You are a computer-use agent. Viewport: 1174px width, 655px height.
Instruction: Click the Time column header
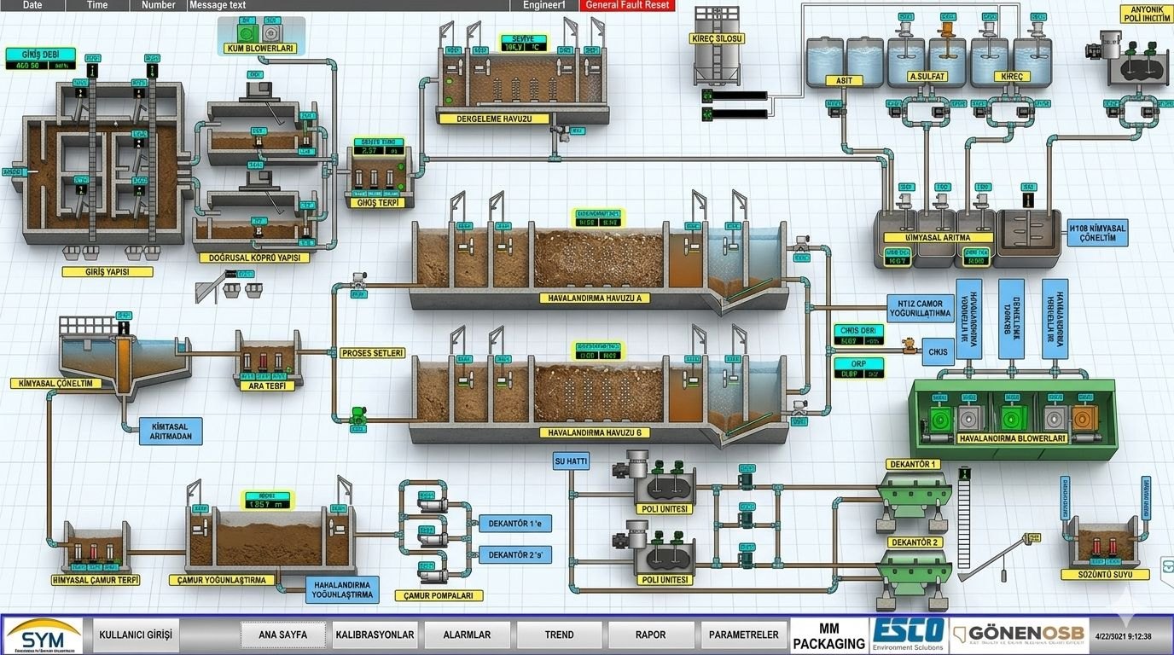coord(98,5)
